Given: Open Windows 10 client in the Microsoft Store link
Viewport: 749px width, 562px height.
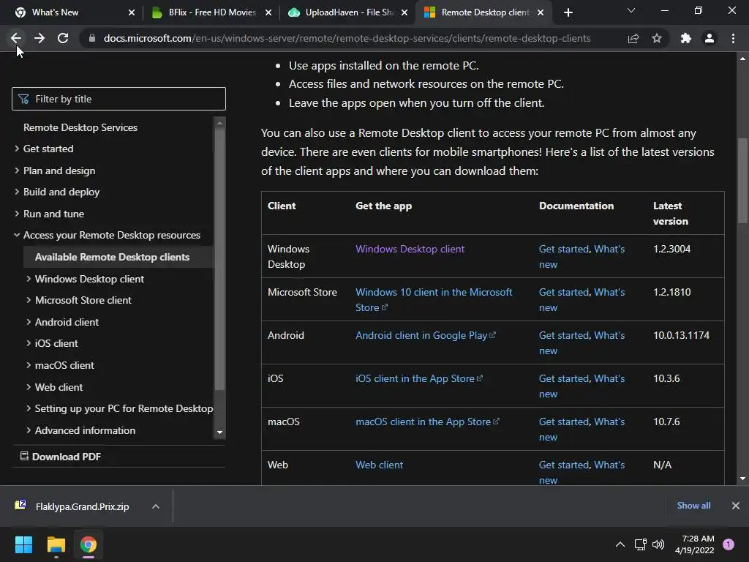Looking at the screenshot, I should 434,299.
